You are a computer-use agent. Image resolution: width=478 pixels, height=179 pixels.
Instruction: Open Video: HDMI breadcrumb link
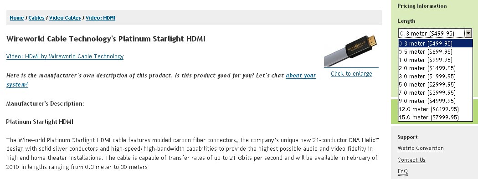click(100, 18)
